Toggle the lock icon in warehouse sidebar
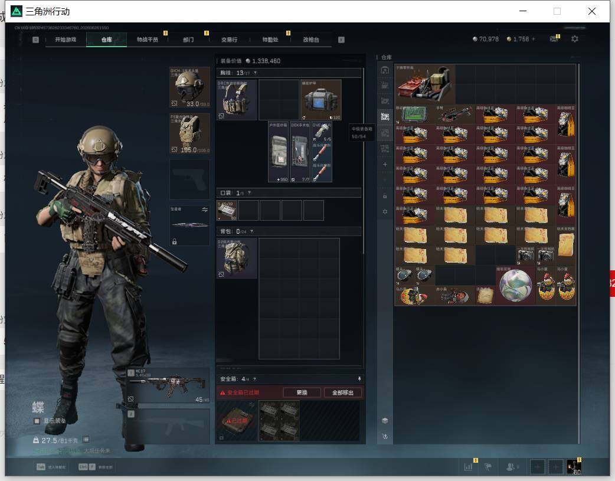Viewport: 615px width, 481px height. tap(385, 196)
